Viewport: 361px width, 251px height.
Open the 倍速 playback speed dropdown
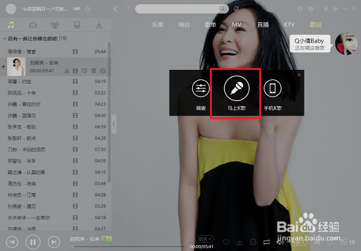pyautogui.click(x=205, y=239)
